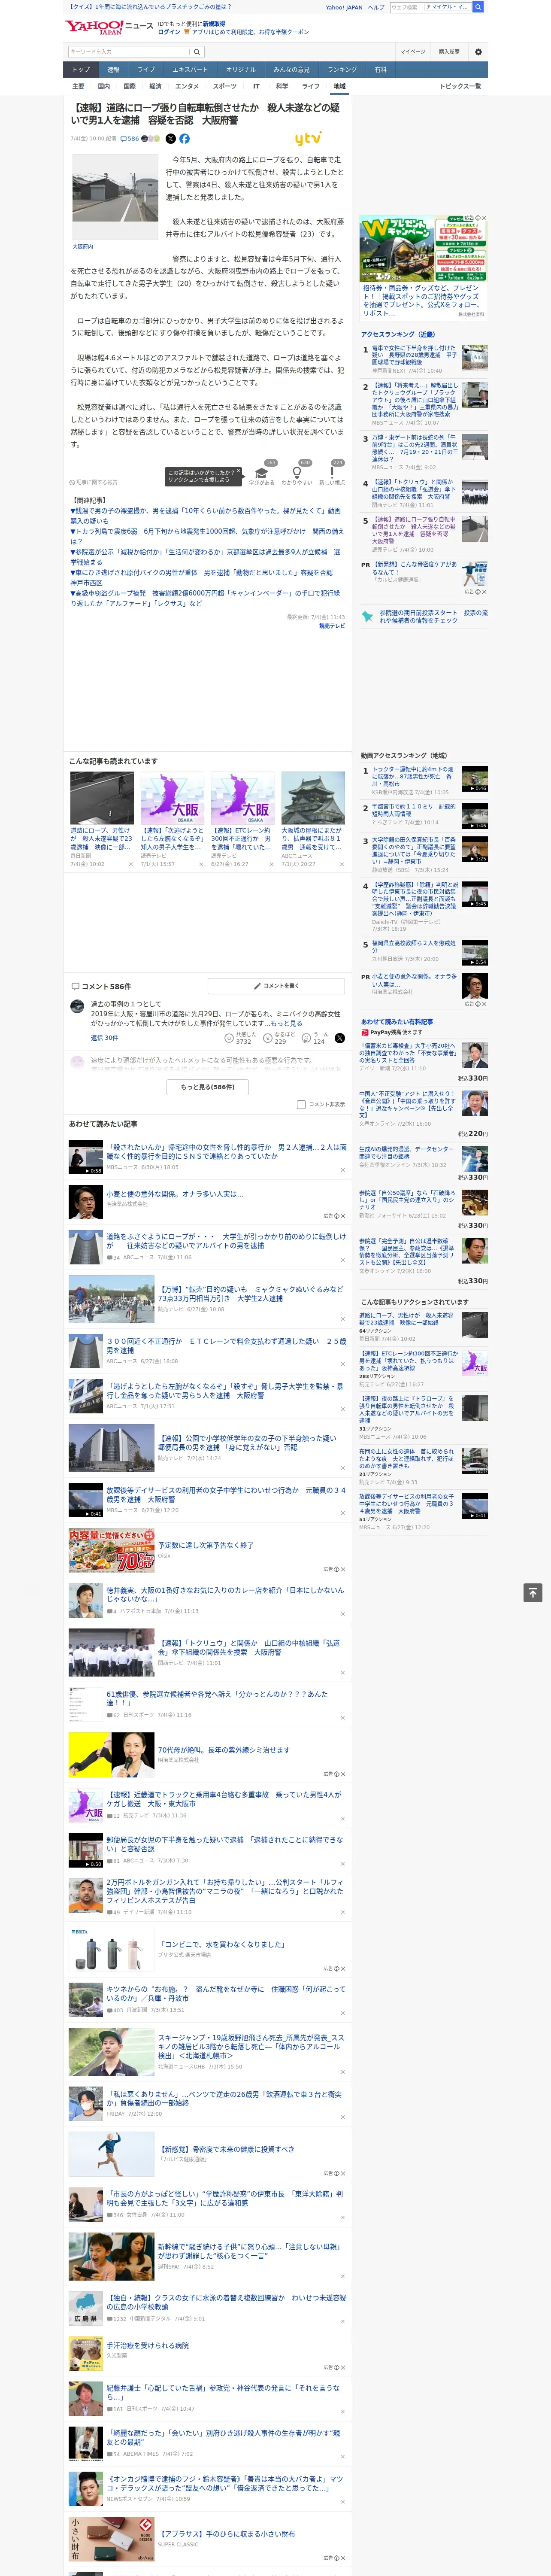This screenshot has width=551, height=2576.
Task: Open the トップ tab
Action: pyautogui.click(x=81, y=70)
